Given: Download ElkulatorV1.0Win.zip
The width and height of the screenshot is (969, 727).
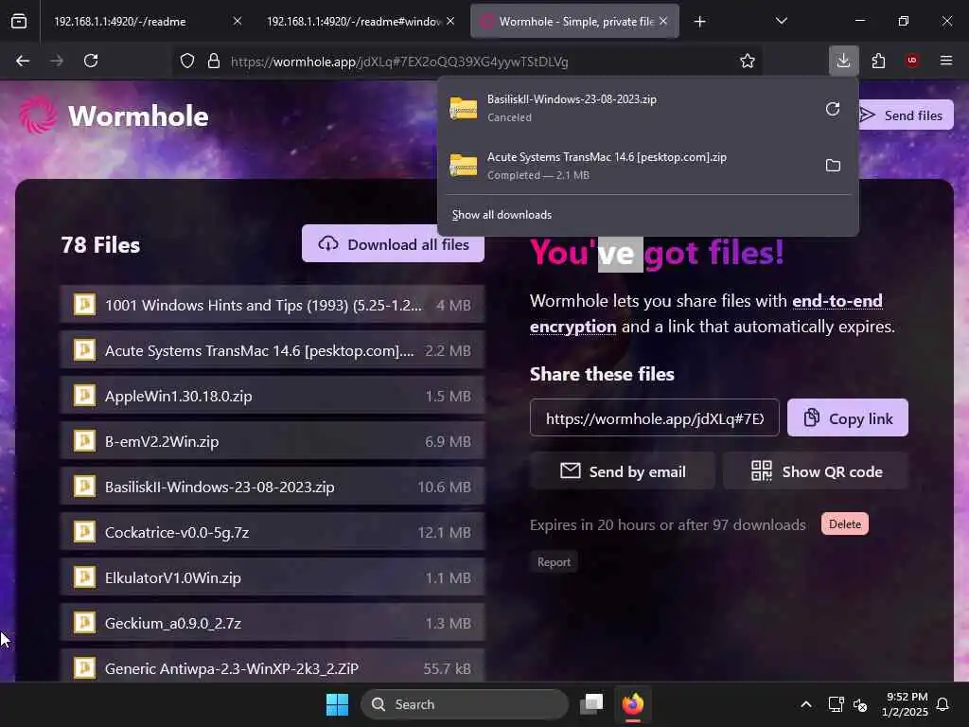Looking at the screenshot, I should pos(273,577).
